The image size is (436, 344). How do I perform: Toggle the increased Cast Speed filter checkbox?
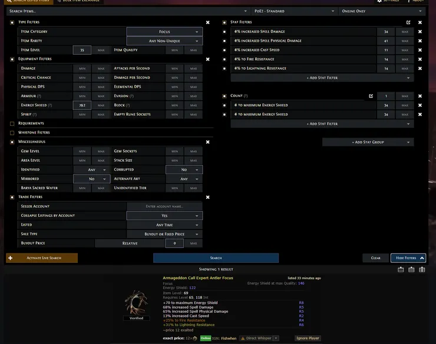[x=224, y=50]
